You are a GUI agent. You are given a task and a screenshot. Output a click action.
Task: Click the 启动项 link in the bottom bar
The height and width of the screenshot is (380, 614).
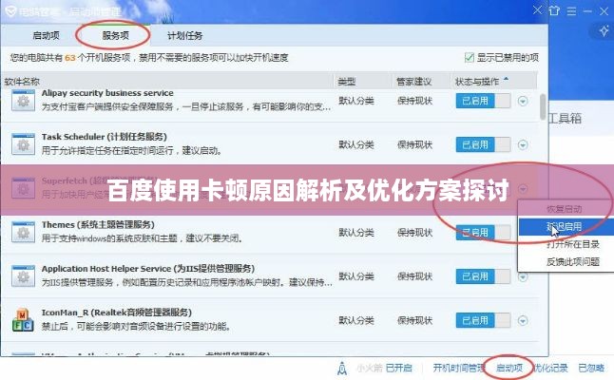[509, 368]
